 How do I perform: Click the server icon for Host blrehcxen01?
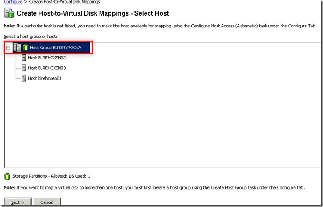[24, 78]
